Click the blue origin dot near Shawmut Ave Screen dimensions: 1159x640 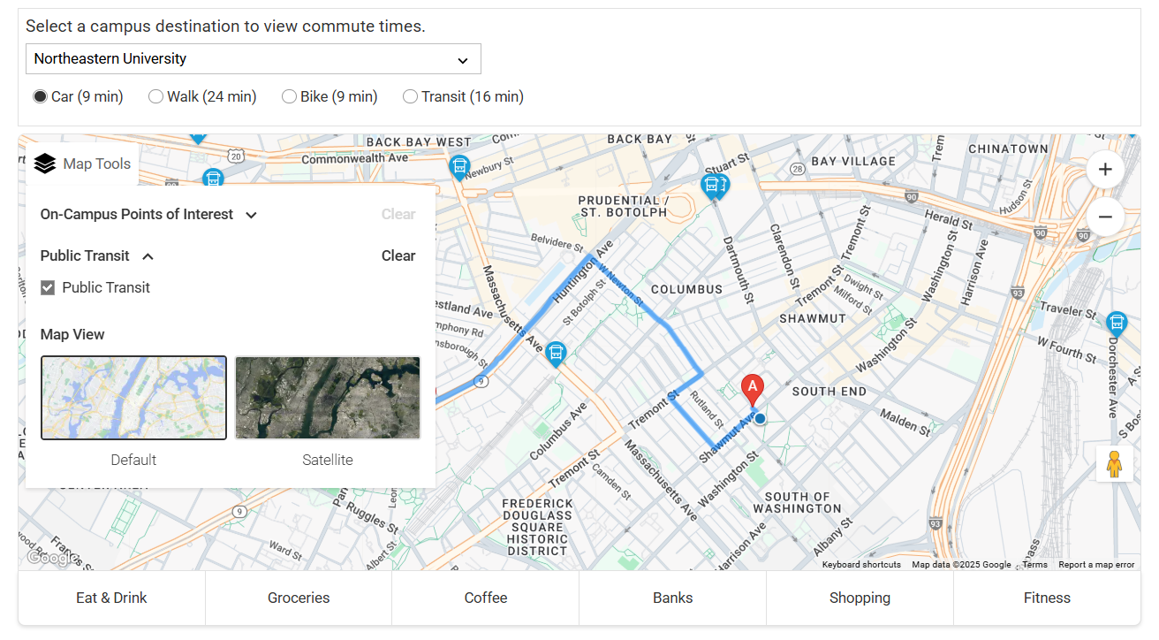760,418
